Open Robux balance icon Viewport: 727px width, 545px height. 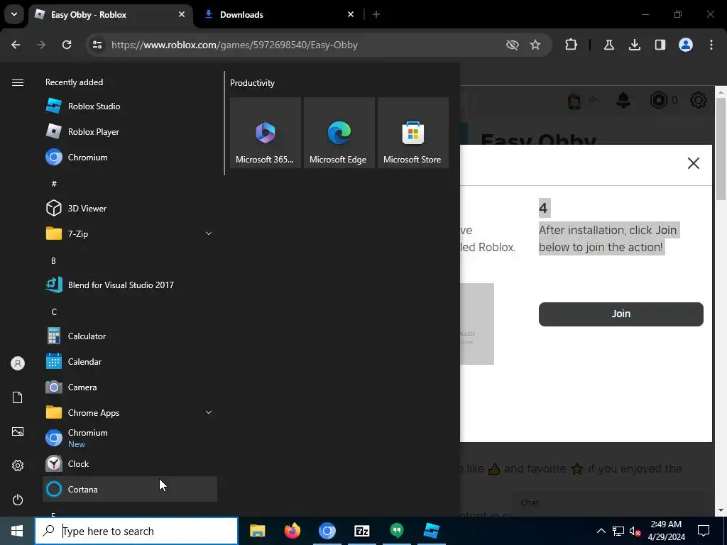pos(658,100)
